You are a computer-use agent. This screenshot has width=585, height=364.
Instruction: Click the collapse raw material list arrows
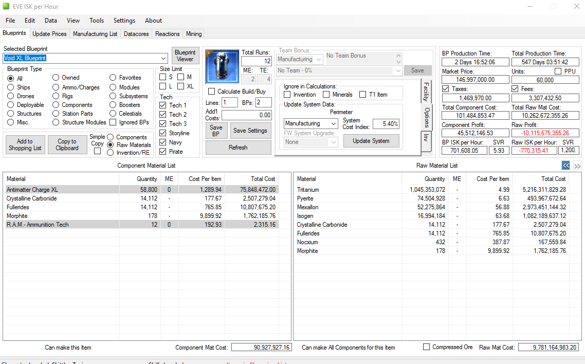click(x=566, y=166)
